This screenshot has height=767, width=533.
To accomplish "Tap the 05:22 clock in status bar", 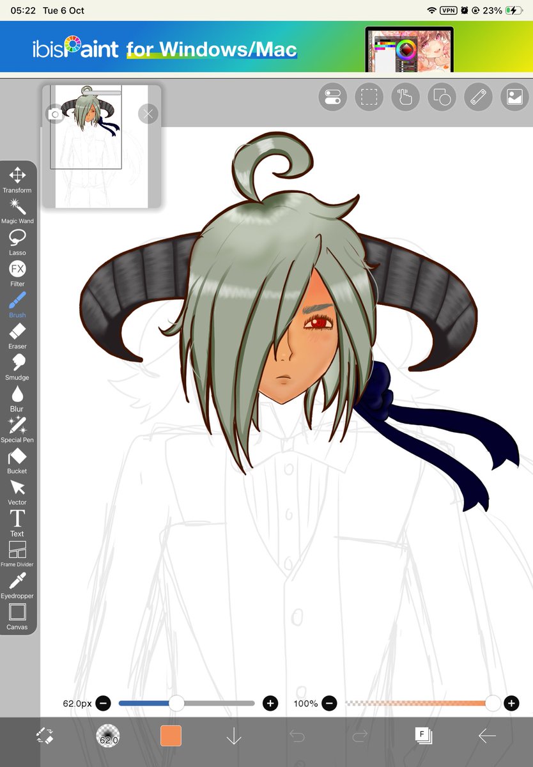I will click(22, 10).
